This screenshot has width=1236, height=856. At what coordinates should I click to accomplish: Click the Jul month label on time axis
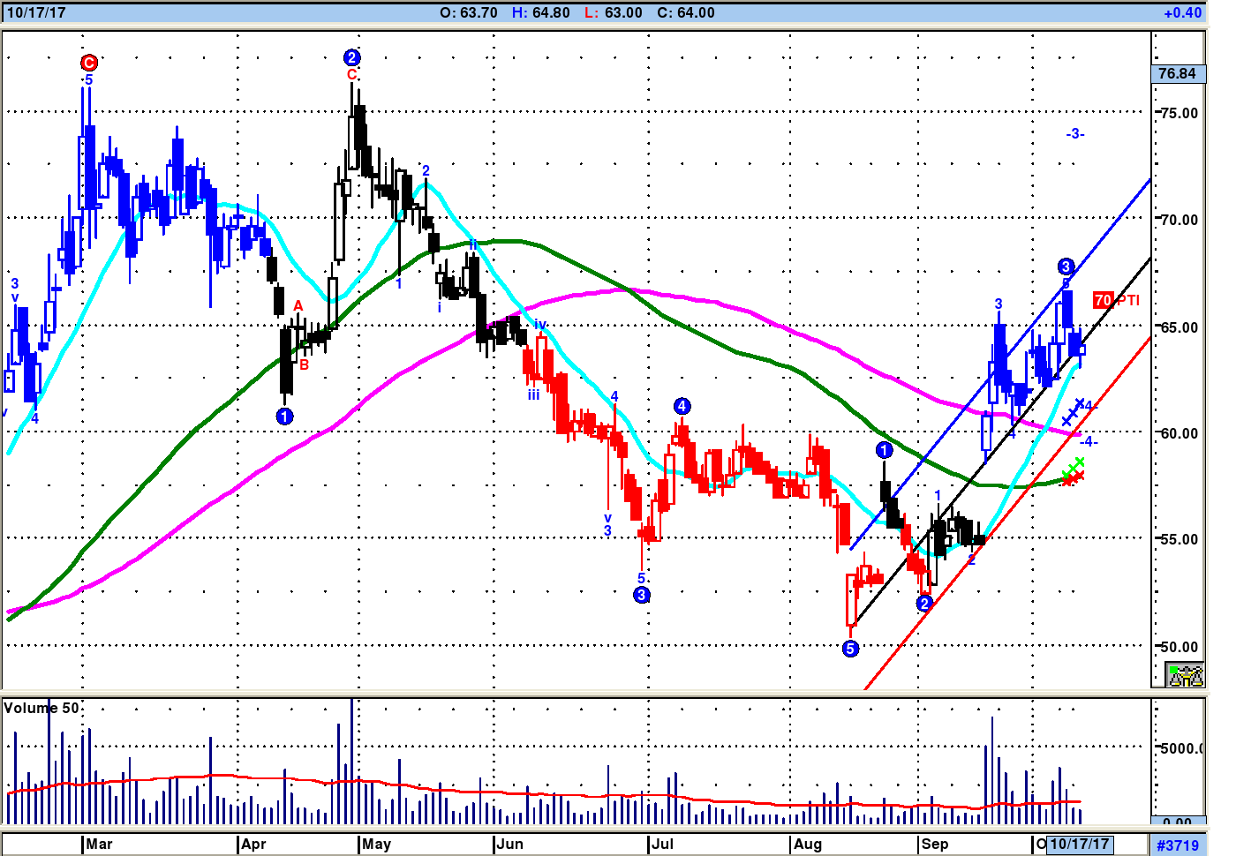(662, 845)
